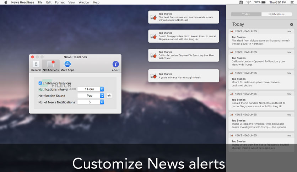The image size is (297, 172).
Task: Open the Donald Trump North Korean threat banner
Action: pyautogui.click(x=184, y=36)
